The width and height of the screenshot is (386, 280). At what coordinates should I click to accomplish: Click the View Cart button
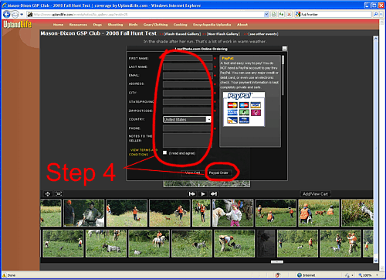(x=192, y=172)
